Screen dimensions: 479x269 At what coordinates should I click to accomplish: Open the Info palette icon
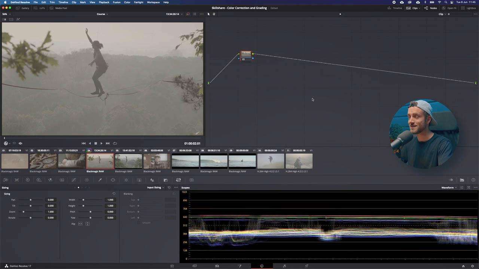(x=473, y=180)
